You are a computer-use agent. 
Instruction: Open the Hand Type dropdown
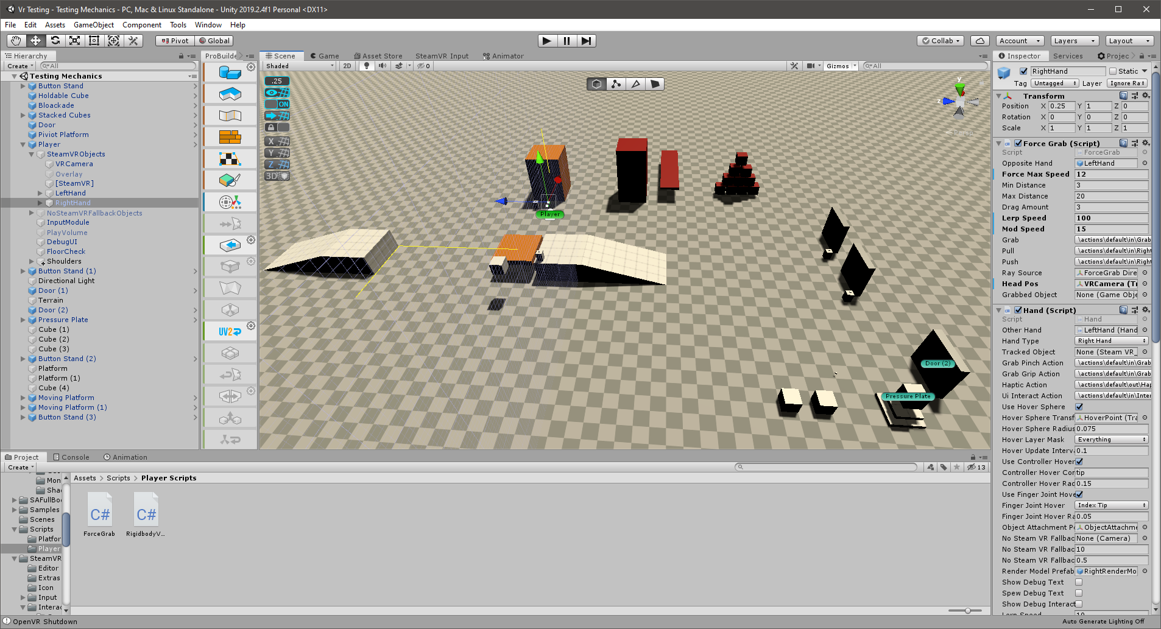coord(1111,341)
